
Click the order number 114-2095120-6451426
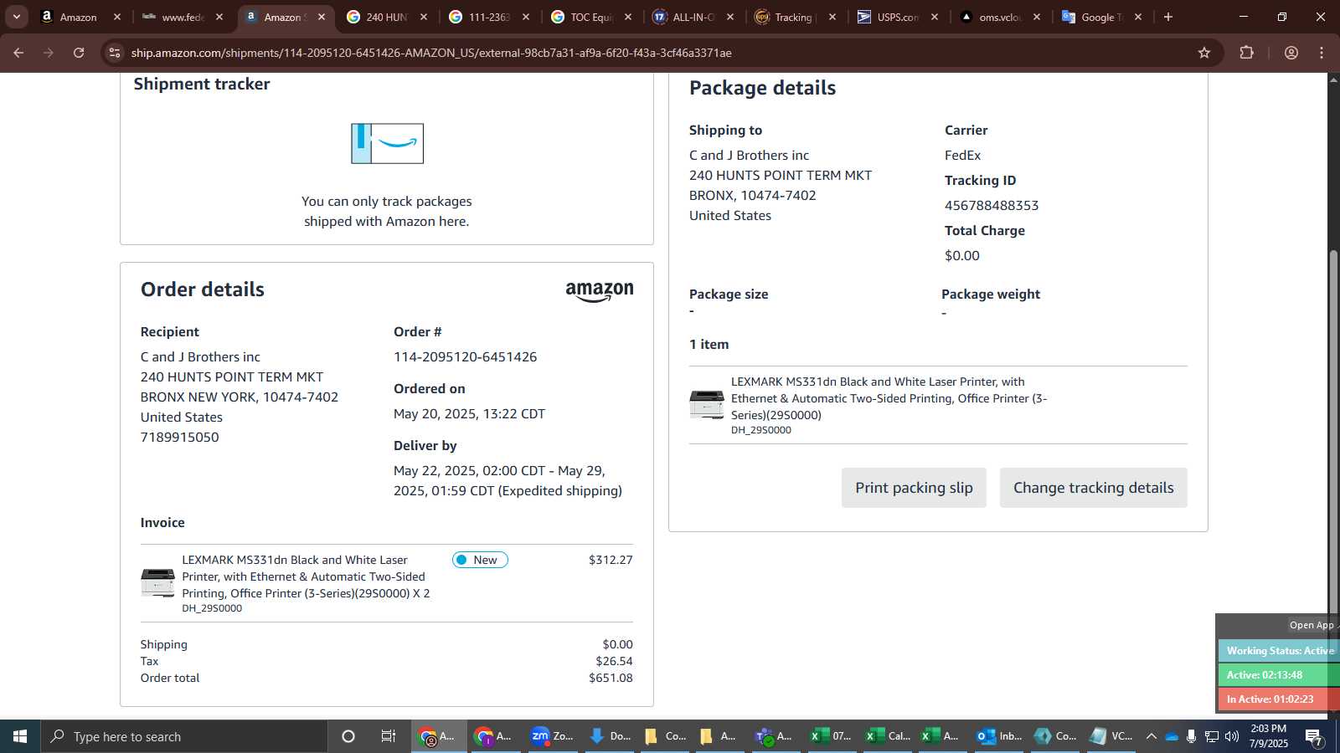point(466,357)
